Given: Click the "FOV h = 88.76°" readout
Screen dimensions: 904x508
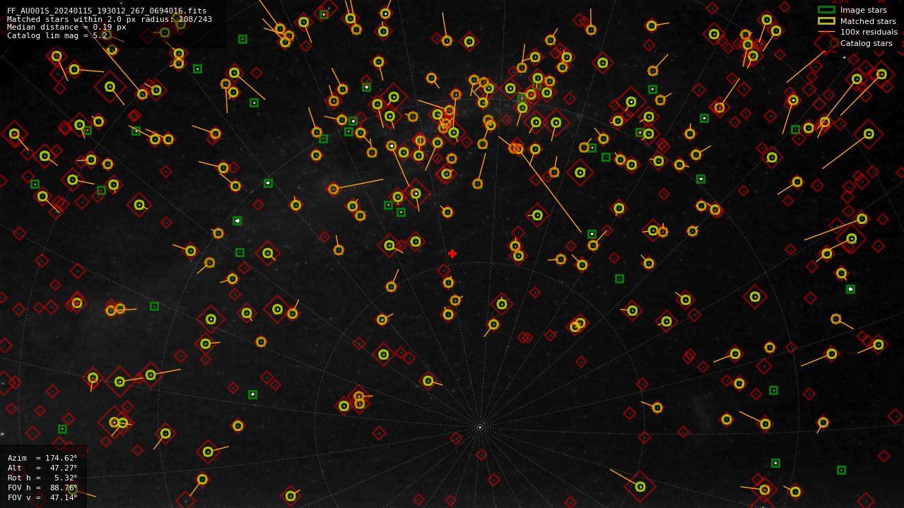Looking at the screenshot, I should pyautogui.click(x=42, y=488).
